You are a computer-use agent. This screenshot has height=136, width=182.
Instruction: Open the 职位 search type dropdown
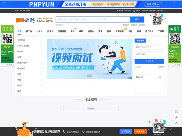pyautogui.click(x=62, y=19)
